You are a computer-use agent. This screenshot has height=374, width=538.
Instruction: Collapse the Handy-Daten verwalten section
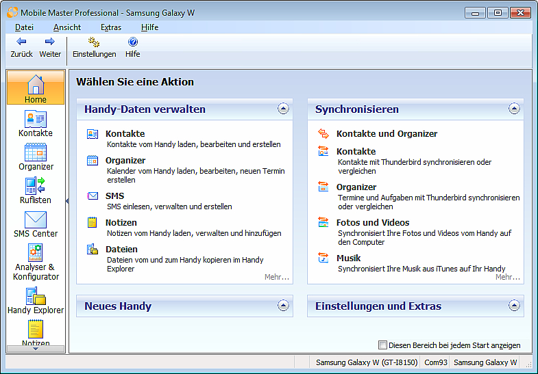(x=283, y=109)
